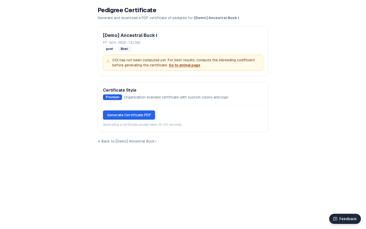The image size is (366, 229).
Task: Toggle the Boer tag selection
Action: pyautogui.click(x=124, y=49)
